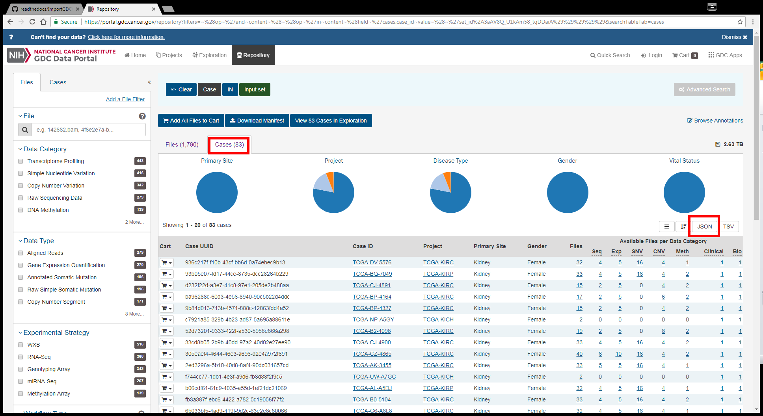763x416 pixels.
Task: Go to the Projects page
Action: click(169, 55)
